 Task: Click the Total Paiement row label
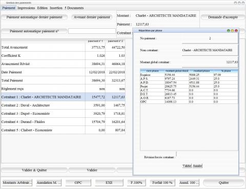tap(12, 80)
